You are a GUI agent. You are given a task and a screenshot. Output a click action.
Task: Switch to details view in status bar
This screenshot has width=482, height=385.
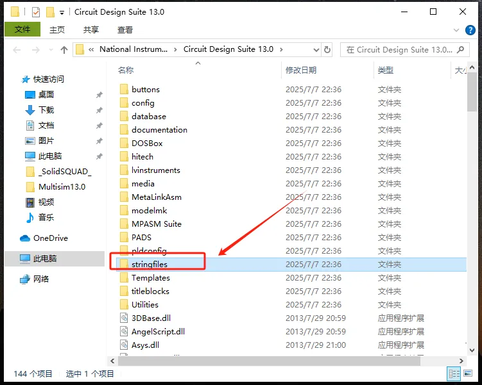coord(454,373)
